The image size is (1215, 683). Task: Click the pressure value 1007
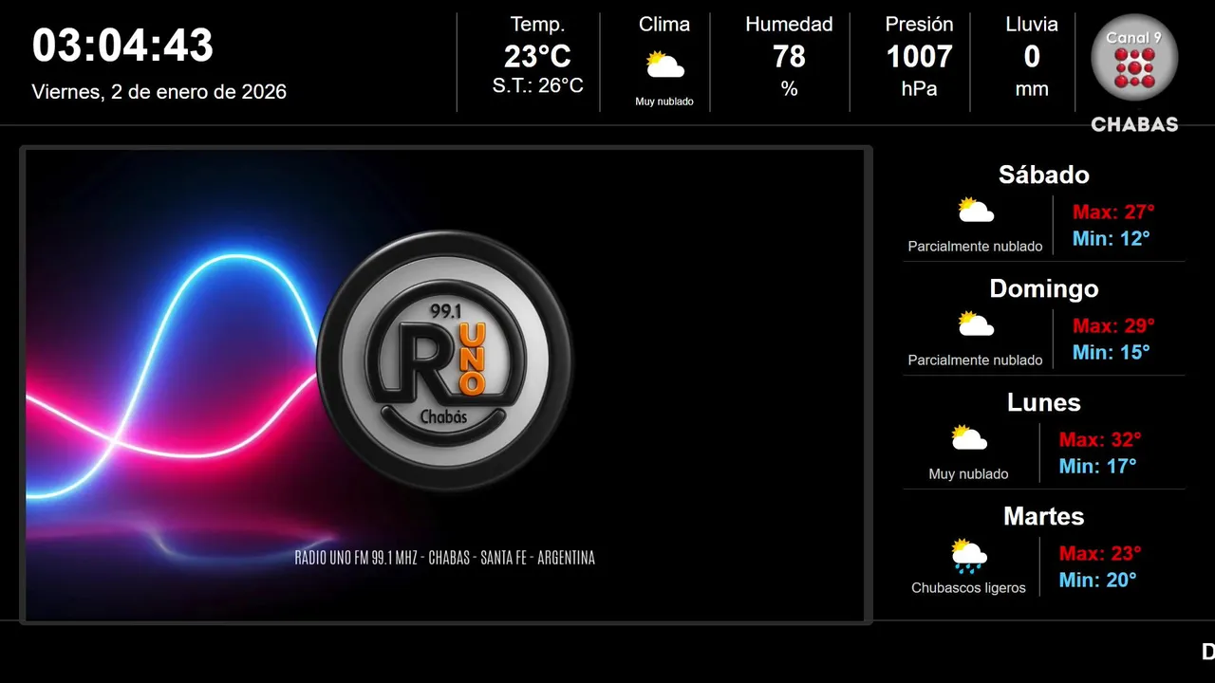[919, 57]
